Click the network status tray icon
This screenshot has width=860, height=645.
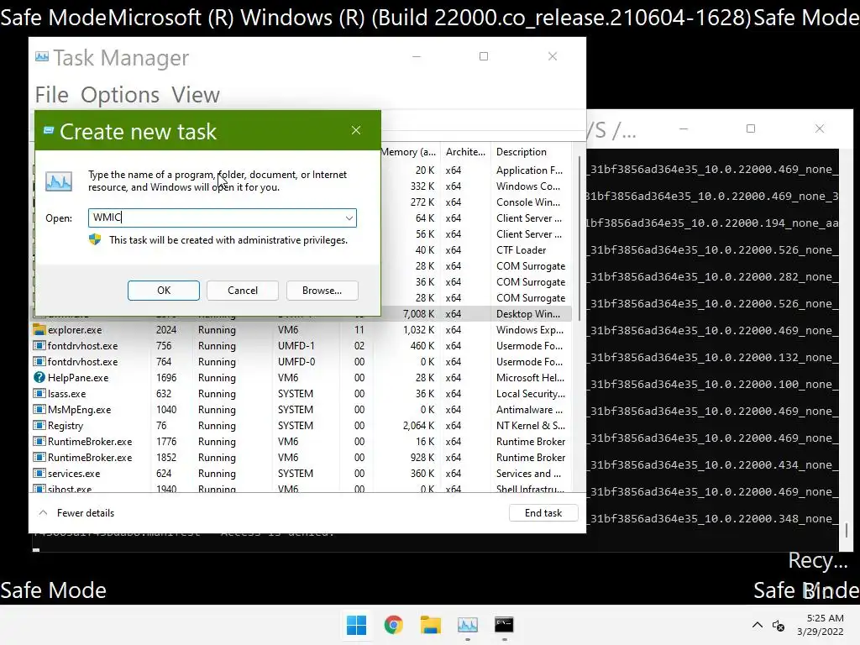(x=779, y=625)
